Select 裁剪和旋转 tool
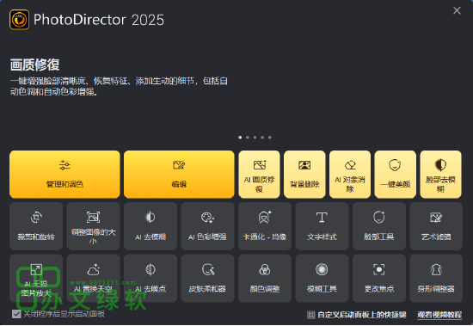Image resolution: width=473 pixels, height=326 pixels. pos(36,226)
